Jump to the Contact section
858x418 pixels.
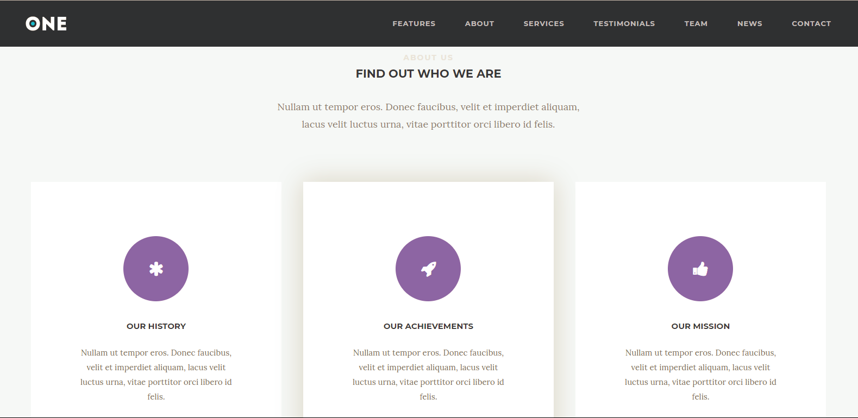[x=811, y=24]
